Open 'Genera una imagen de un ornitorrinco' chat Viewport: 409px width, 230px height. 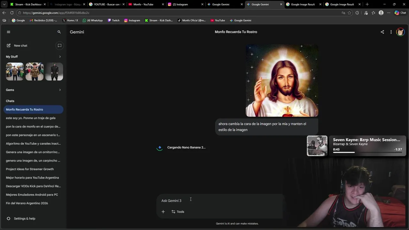pos(33,152)
